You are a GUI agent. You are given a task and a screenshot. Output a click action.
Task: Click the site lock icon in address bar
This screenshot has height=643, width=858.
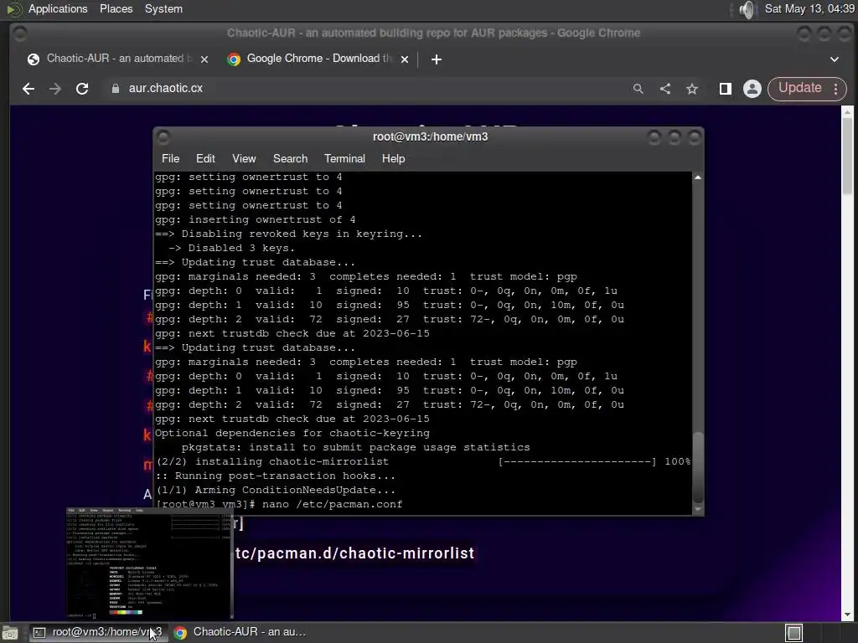tap(116, 89)
